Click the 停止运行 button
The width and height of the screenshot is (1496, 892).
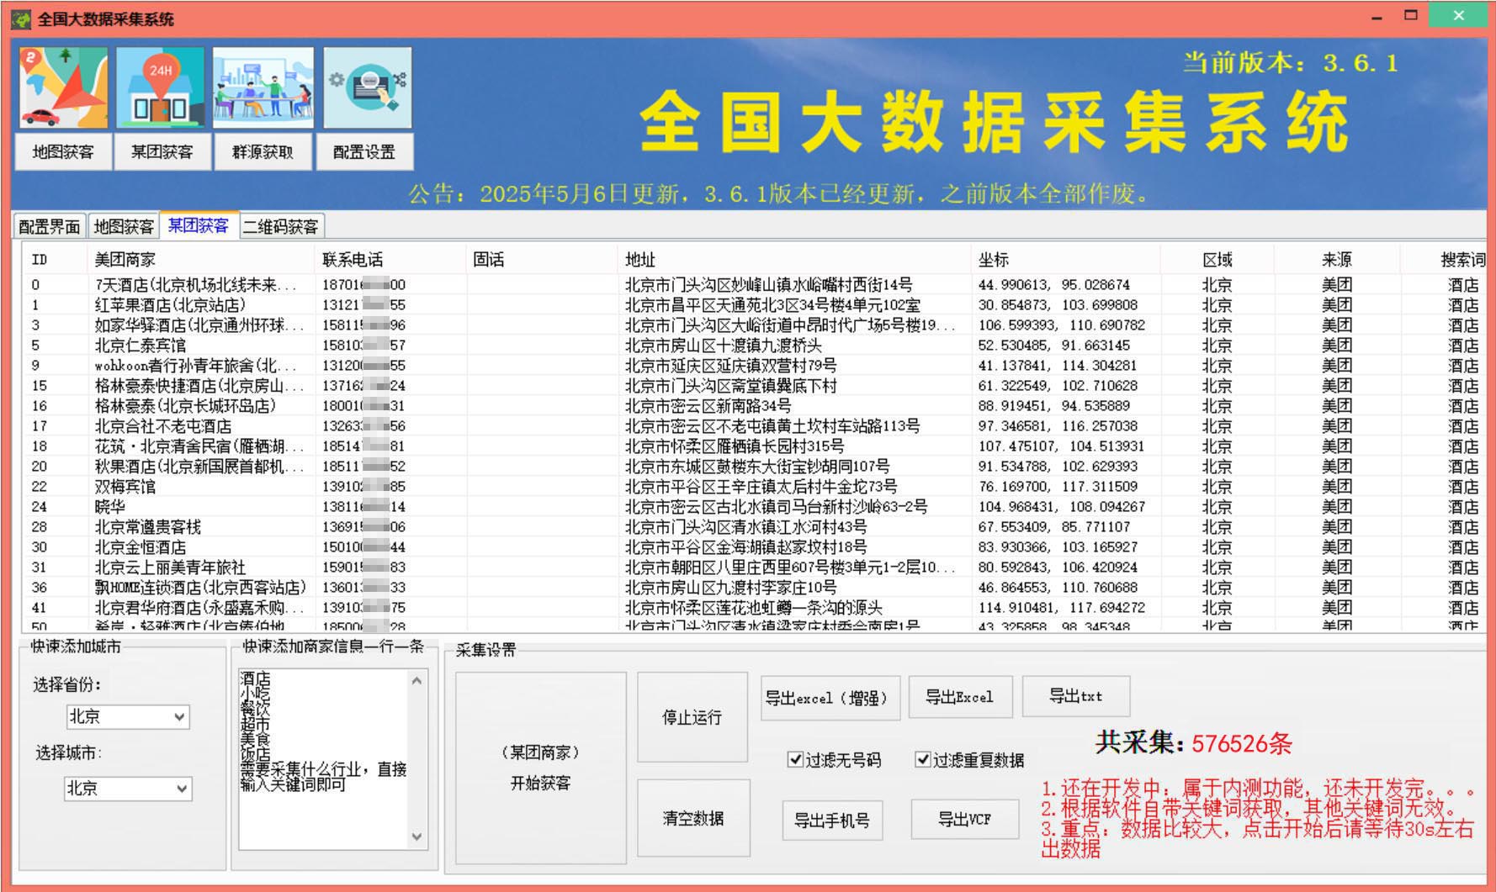(692, 717)
